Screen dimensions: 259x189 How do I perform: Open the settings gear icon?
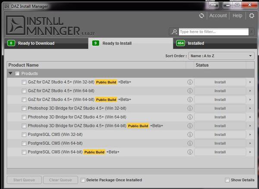(252, 16)
